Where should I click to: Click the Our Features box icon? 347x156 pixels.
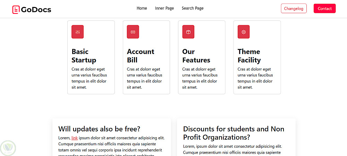point(188,32)
